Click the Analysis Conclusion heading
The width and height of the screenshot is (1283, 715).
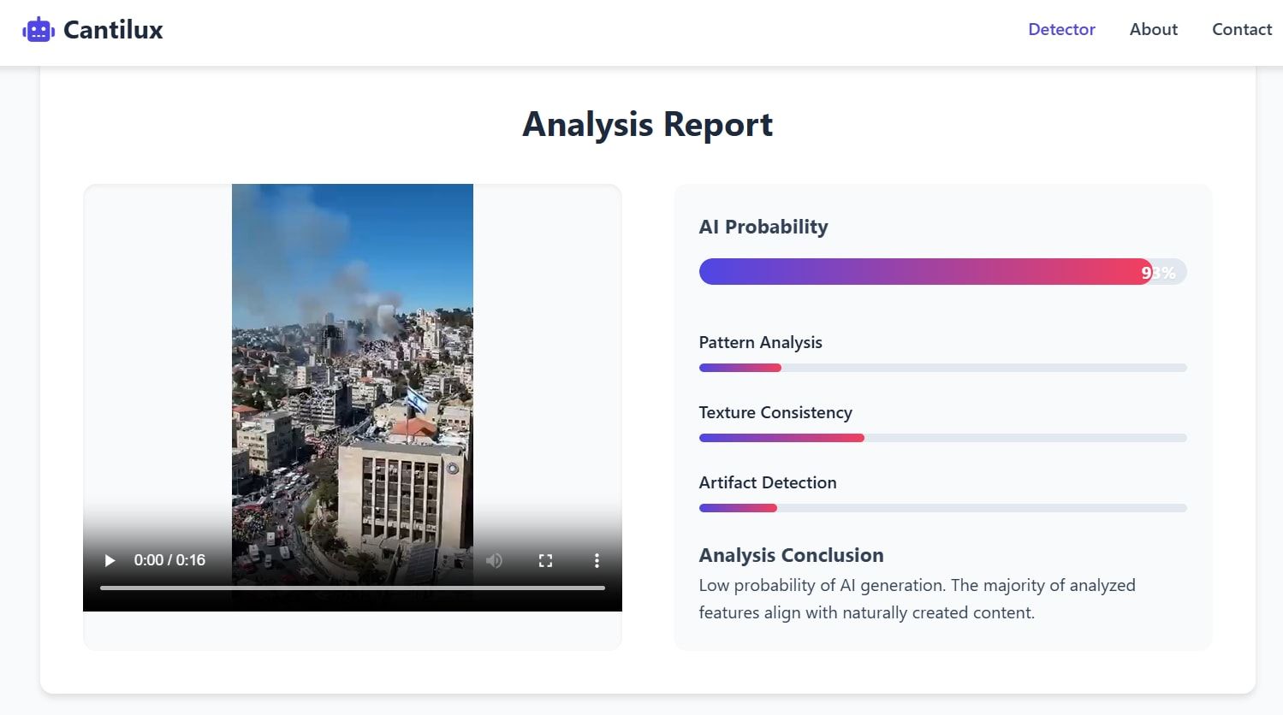point(791,555)
